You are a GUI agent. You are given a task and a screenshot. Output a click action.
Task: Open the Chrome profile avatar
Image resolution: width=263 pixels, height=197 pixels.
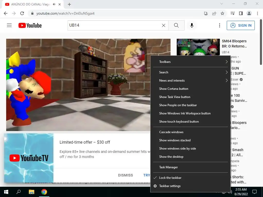pos(249,13)
